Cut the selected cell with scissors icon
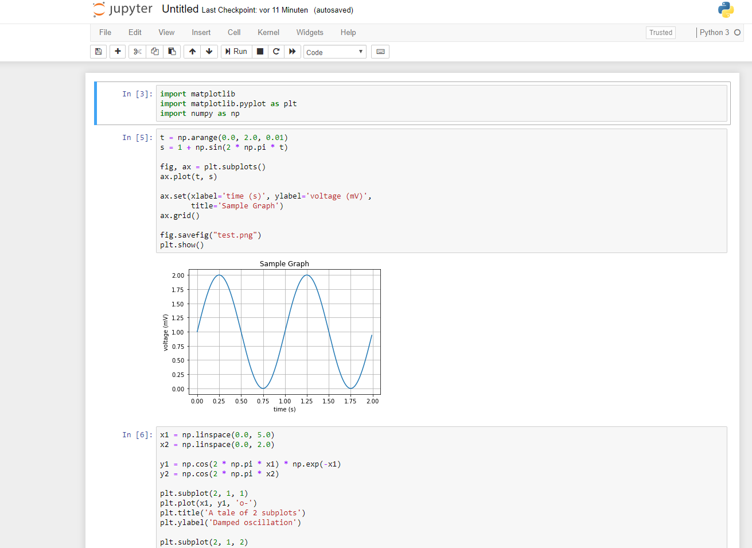Image resolution: width=752 pixels, height=548 pixels. pos(137,51)
